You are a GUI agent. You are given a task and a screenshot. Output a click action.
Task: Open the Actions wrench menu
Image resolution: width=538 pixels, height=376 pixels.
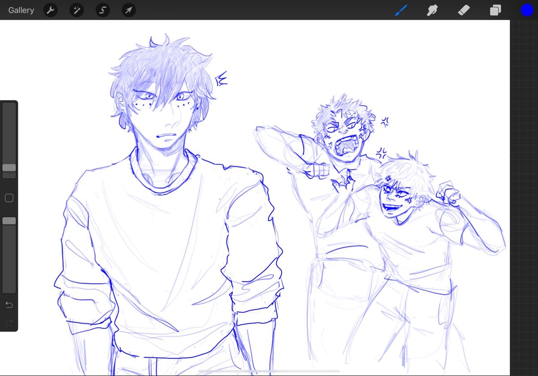pyautogui.click(x=51, y=10)
